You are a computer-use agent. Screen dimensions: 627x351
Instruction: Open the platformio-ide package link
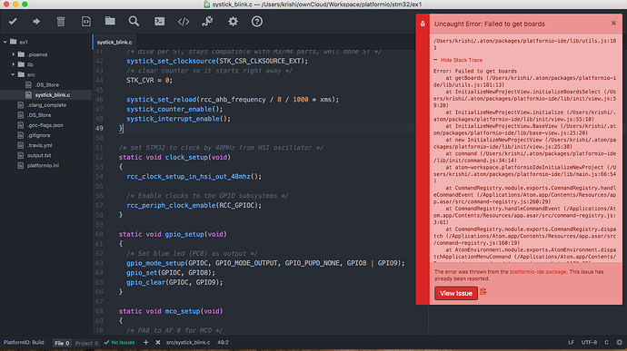point(538,271)
